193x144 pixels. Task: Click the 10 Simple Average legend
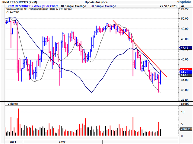tap(73, 6)
